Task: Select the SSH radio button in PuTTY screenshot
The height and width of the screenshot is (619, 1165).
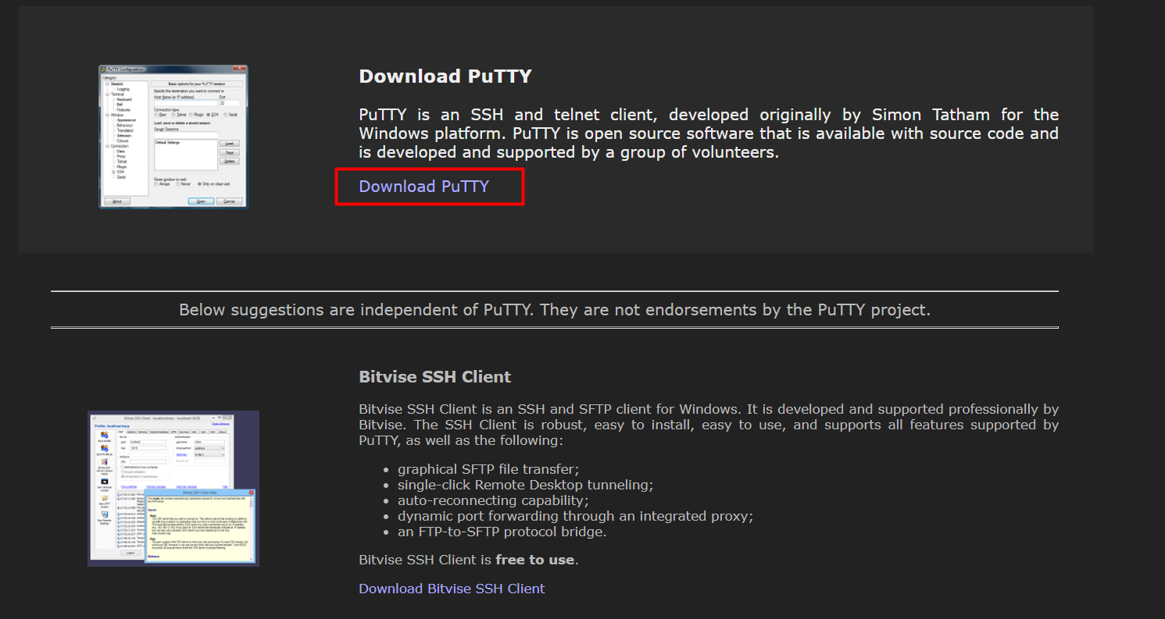Action: pos(209,115)
